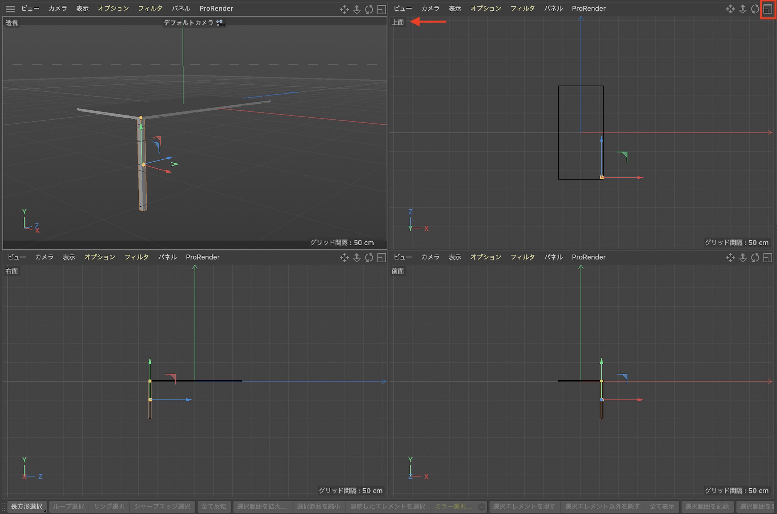Click the Mirror selection settings gear icon
The image size is (777, 514).
click(x=481, y=507)
